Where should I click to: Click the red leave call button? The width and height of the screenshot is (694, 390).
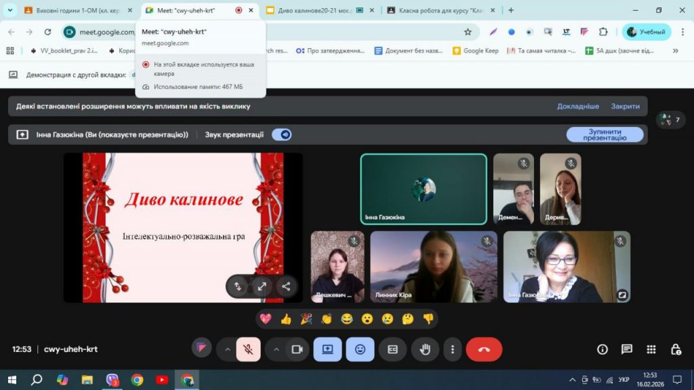[484, 349]
